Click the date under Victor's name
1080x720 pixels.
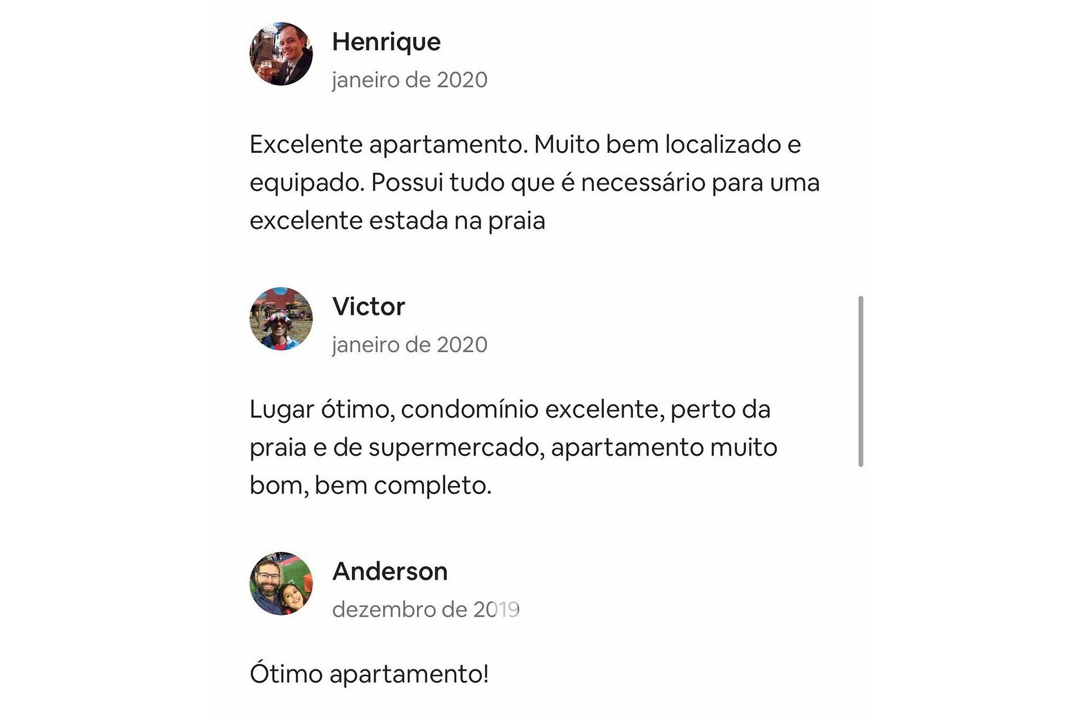click(x=409, y=345)
